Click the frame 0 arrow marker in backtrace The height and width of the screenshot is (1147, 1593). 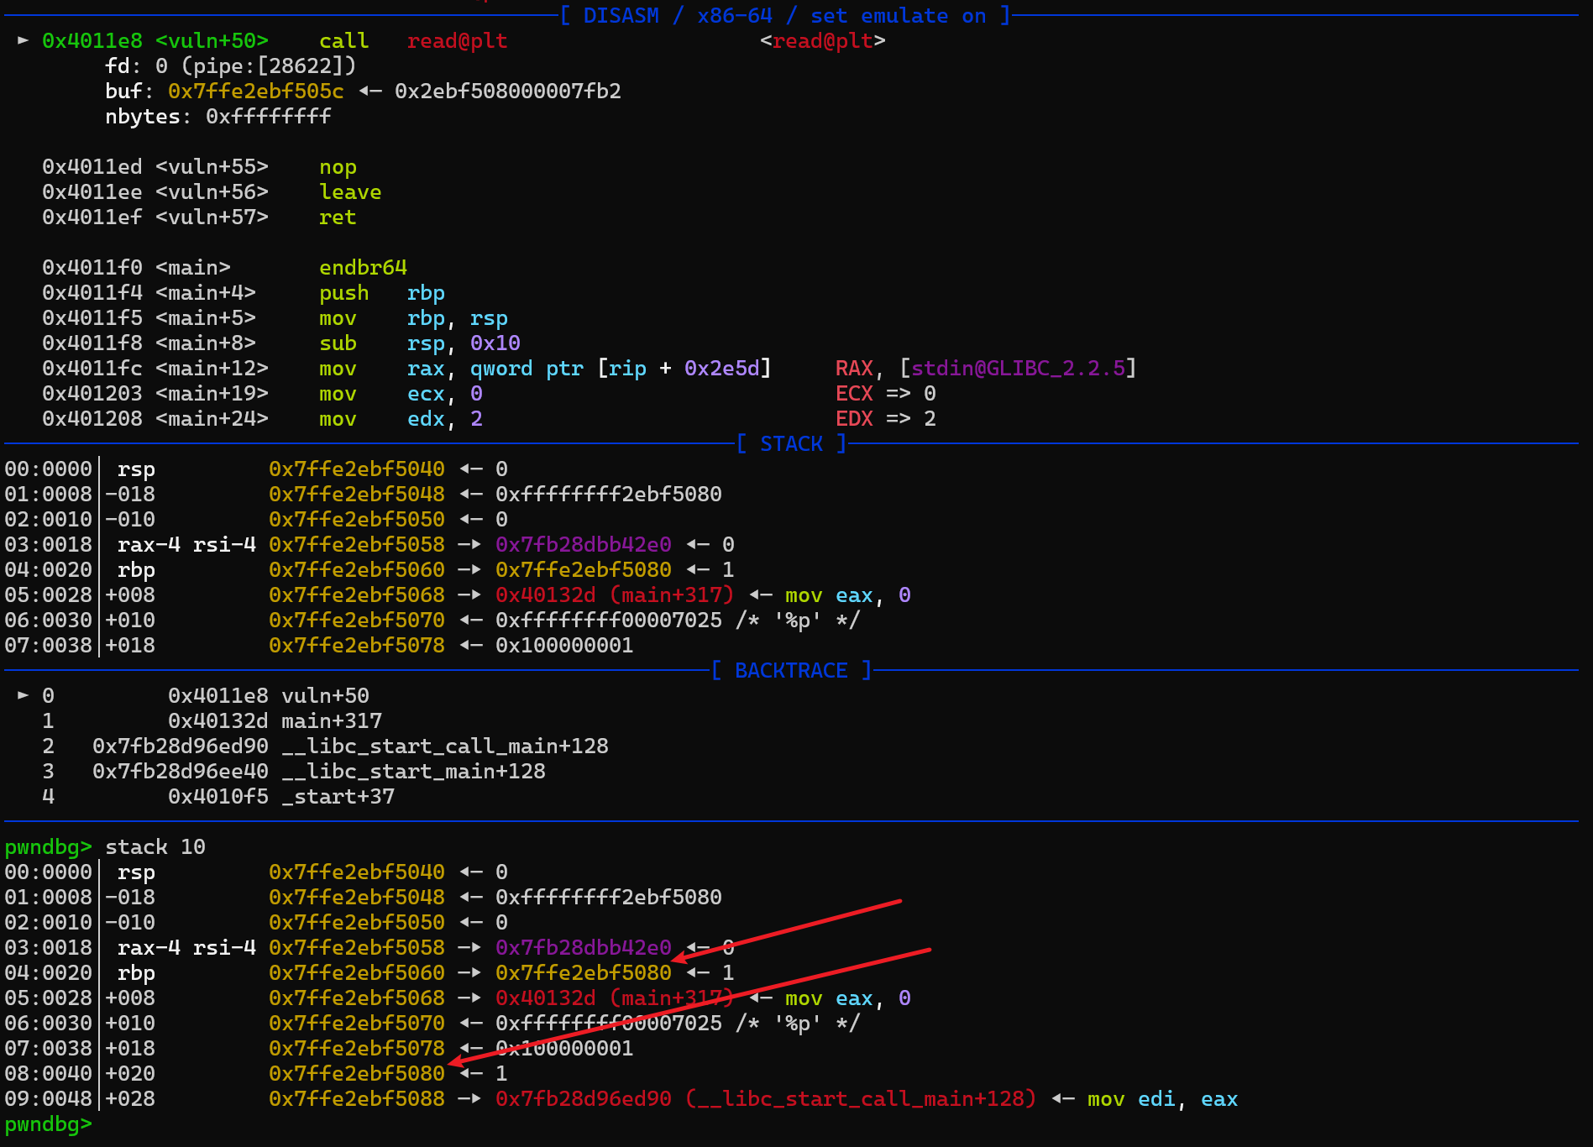(23, 695)
